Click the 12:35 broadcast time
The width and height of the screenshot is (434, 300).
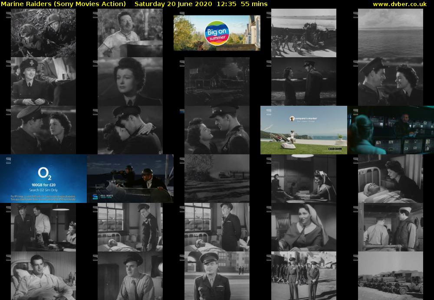tap(227, 4)
